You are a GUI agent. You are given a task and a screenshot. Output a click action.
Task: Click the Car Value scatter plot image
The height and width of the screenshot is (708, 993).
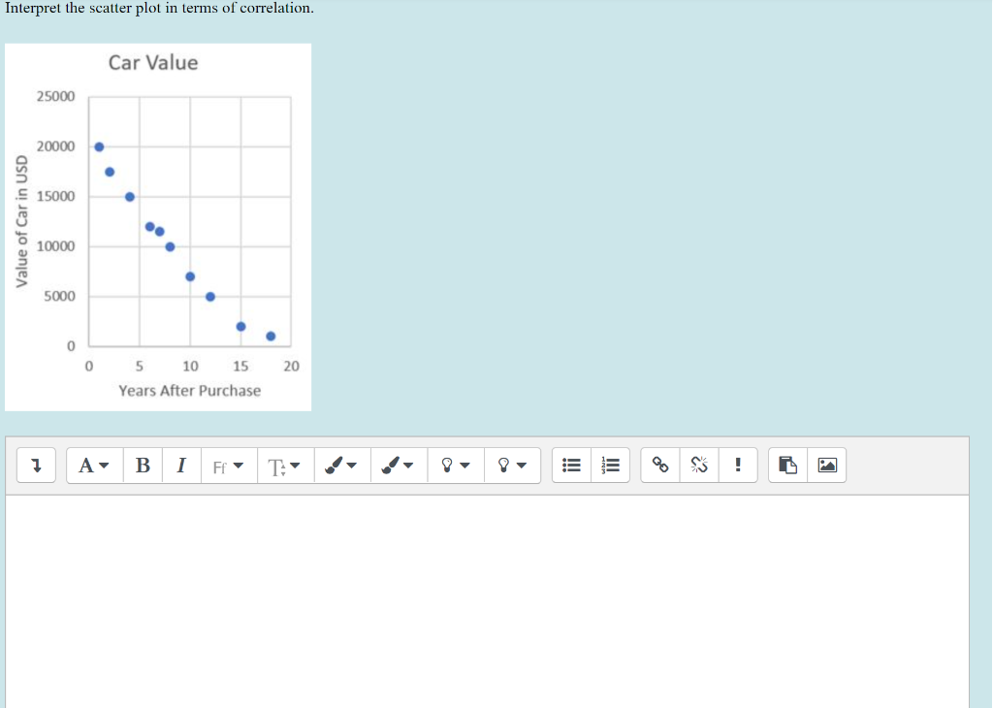click(x=158, y=225)
